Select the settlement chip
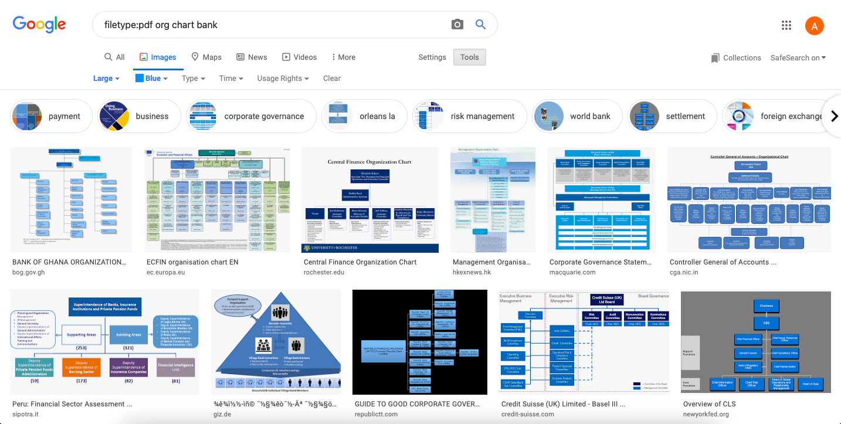This screenshot has height=424, width=841. (672, 116)
